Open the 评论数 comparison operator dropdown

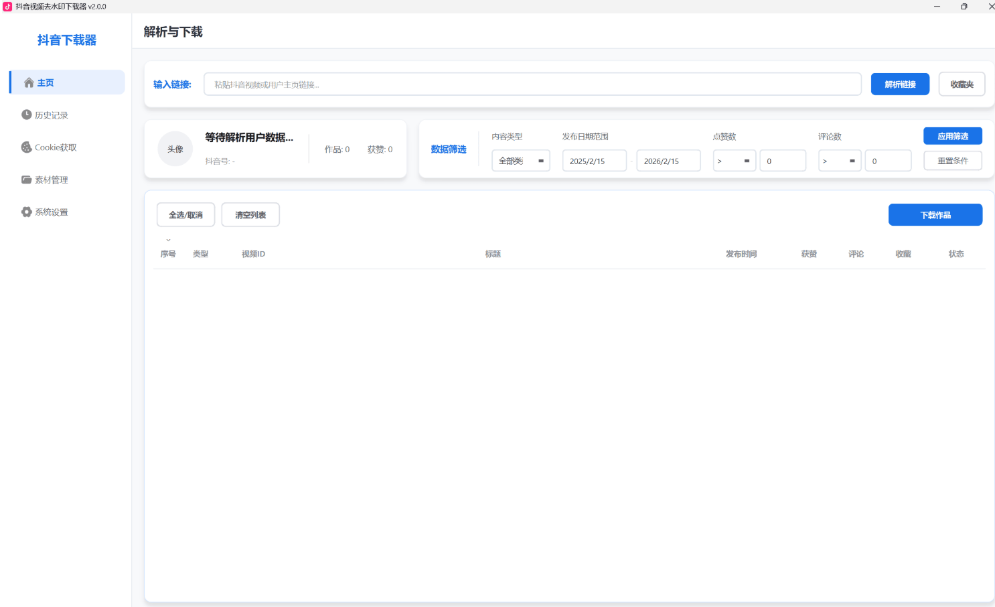click(839, 160)
